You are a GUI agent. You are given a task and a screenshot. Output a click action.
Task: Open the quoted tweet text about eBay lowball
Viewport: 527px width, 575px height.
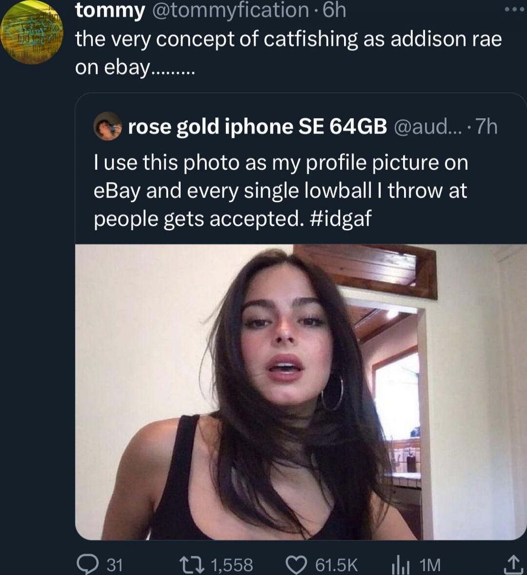click(281, 191)
